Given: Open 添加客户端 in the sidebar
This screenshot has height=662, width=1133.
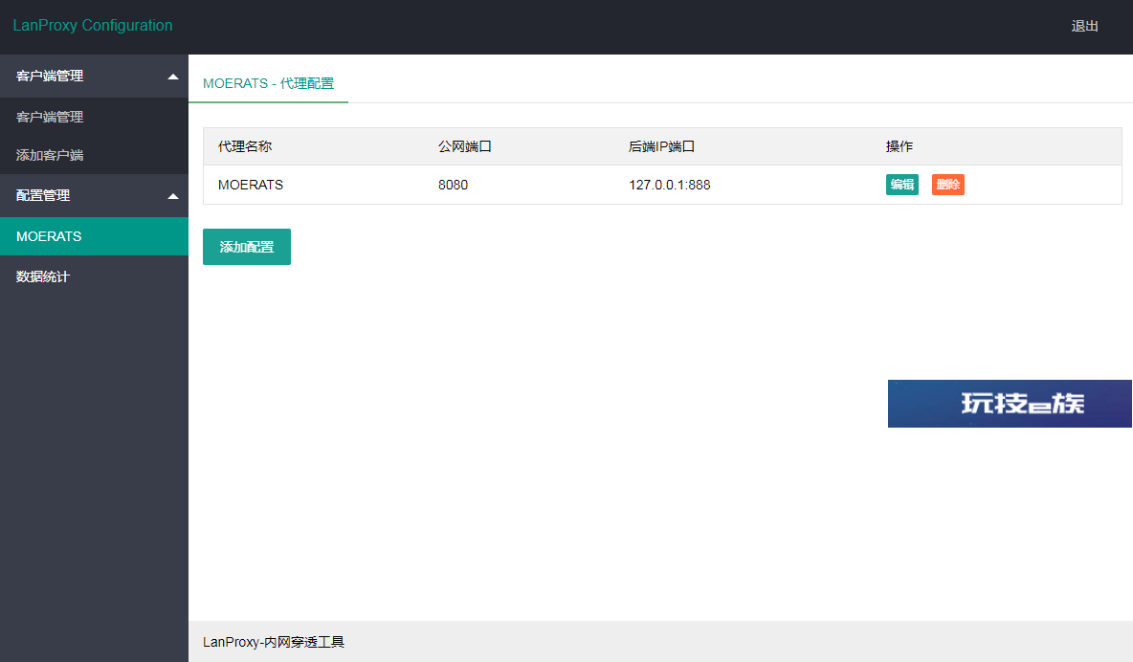Looking at the screenshot, I should click(x=94, y=155).
